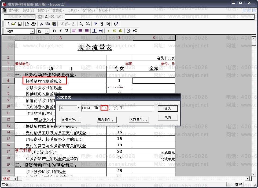The height and width of the screenshot is (188, 258).
Task: Adjust row height icon
Action: [94, 31]
